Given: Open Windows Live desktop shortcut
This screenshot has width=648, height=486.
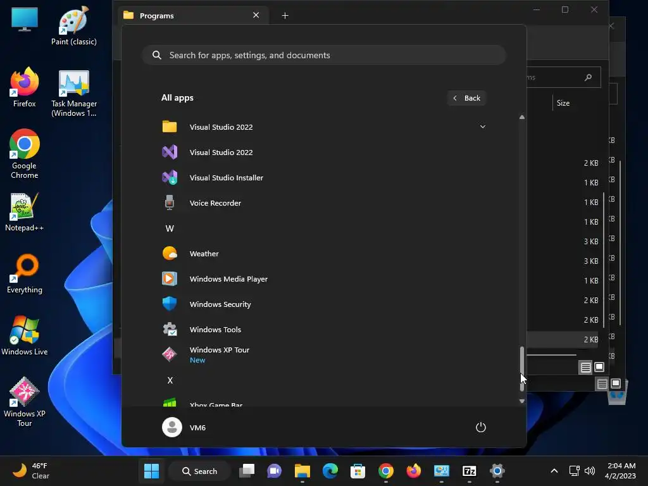Looking at the screenshot, I should click(x=25, y=335).
